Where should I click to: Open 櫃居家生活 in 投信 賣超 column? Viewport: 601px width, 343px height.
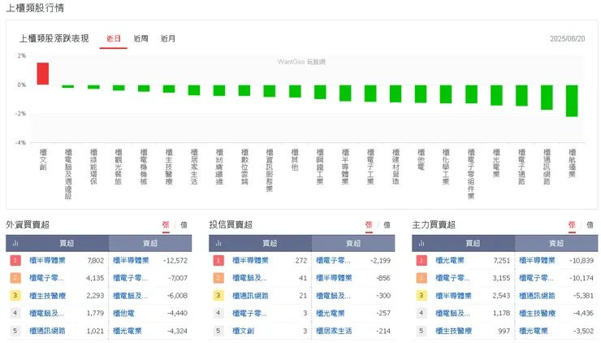coord(334,331)
